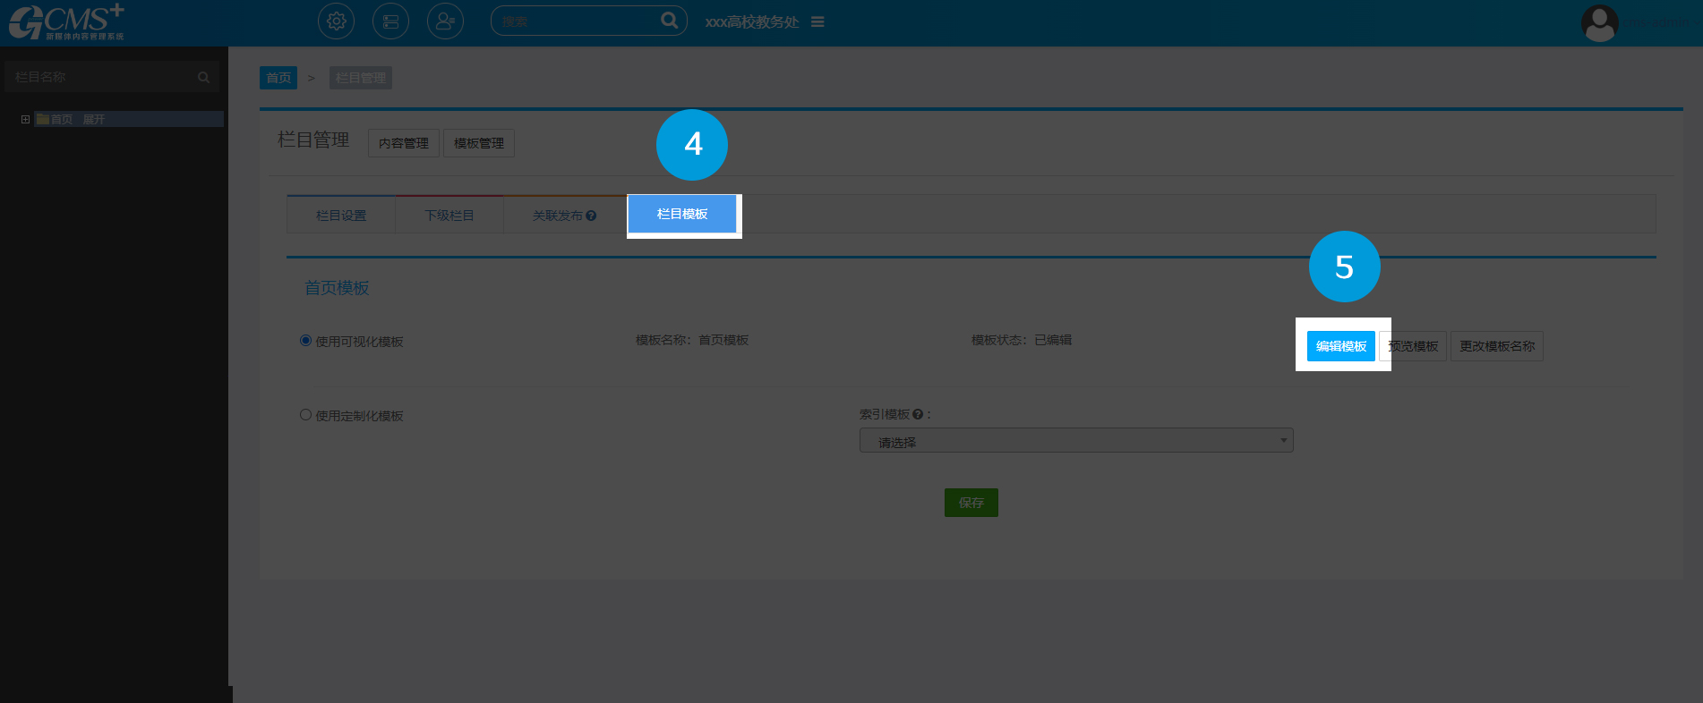Image resolution: width=1703 pixels, height=703 pixels.
Task: Click the magnifier icon in top search bar
Action: click(669, 21)
